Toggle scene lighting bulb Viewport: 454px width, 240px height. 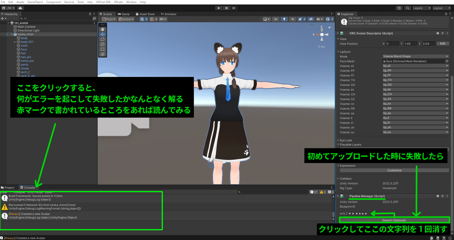[285, 19]
